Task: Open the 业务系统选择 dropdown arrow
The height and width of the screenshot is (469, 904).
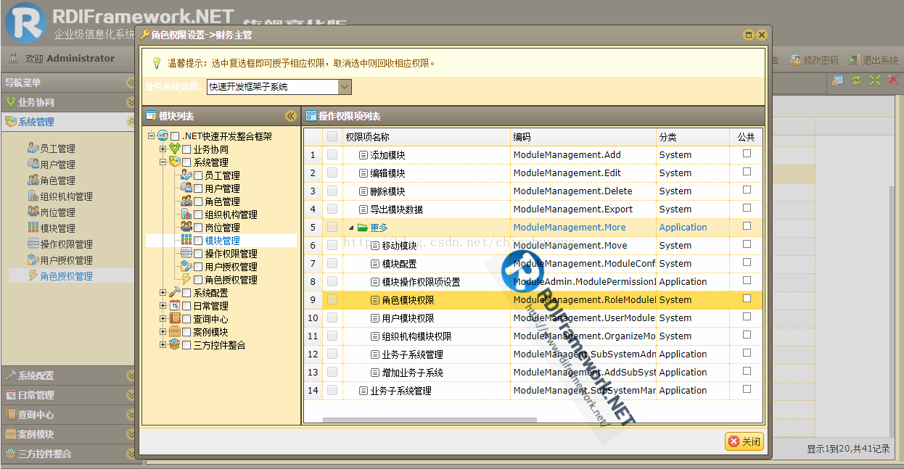Action: pos(345,87)
